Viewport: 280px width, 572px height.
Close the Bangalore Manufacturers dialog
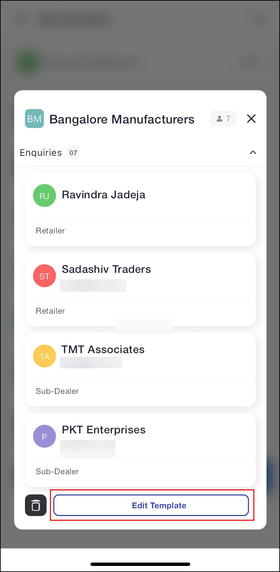tap(251, 119)
